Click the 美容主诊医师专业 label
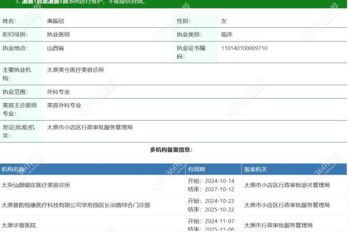348x232 pixels. pos(20,109)
